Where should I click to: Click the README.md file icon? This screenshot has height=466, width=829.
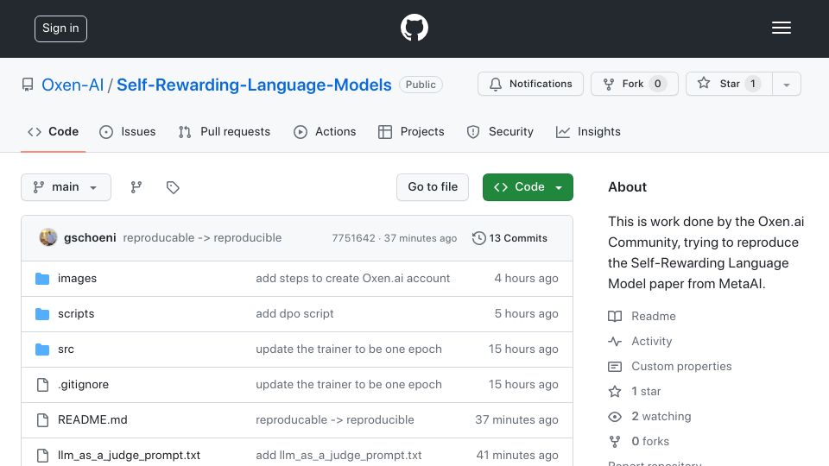[43, 420]
